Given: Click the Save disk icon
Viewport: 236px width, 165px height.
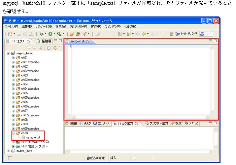Looking at the screenshot, I should click(19, 34).
